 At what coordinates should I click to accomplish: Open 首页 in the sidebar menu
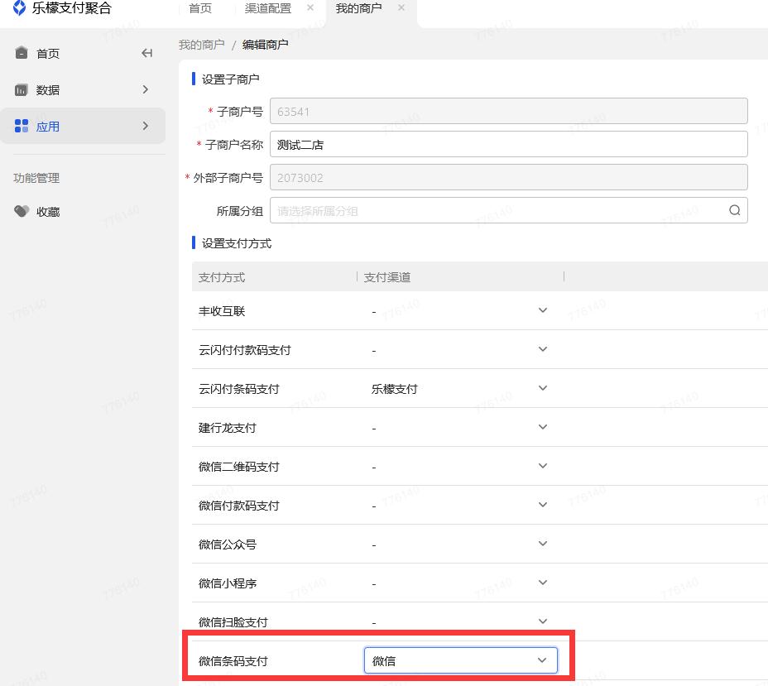[48, 53]
